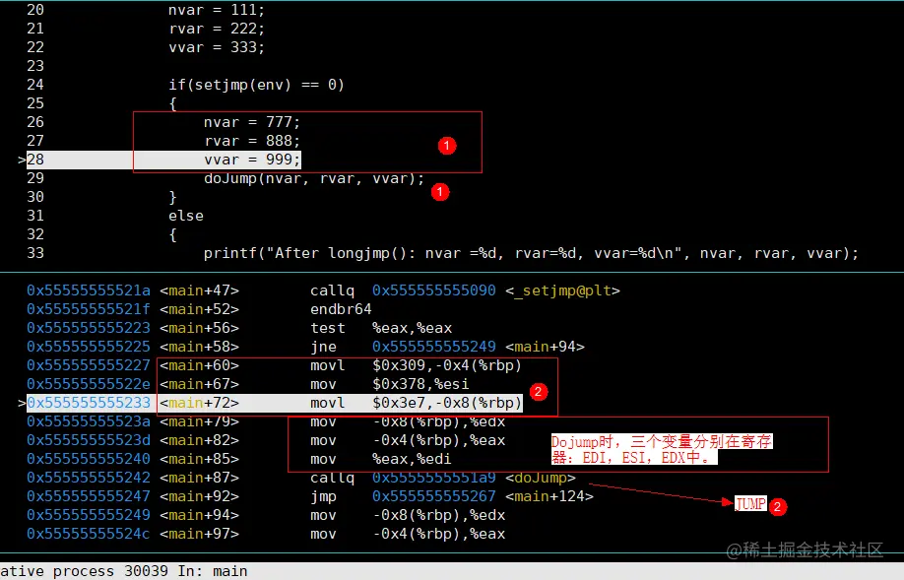This screenshot has height=580, width=904.
Task: Click the <main+124> jump target label
Action: point(549,496)
